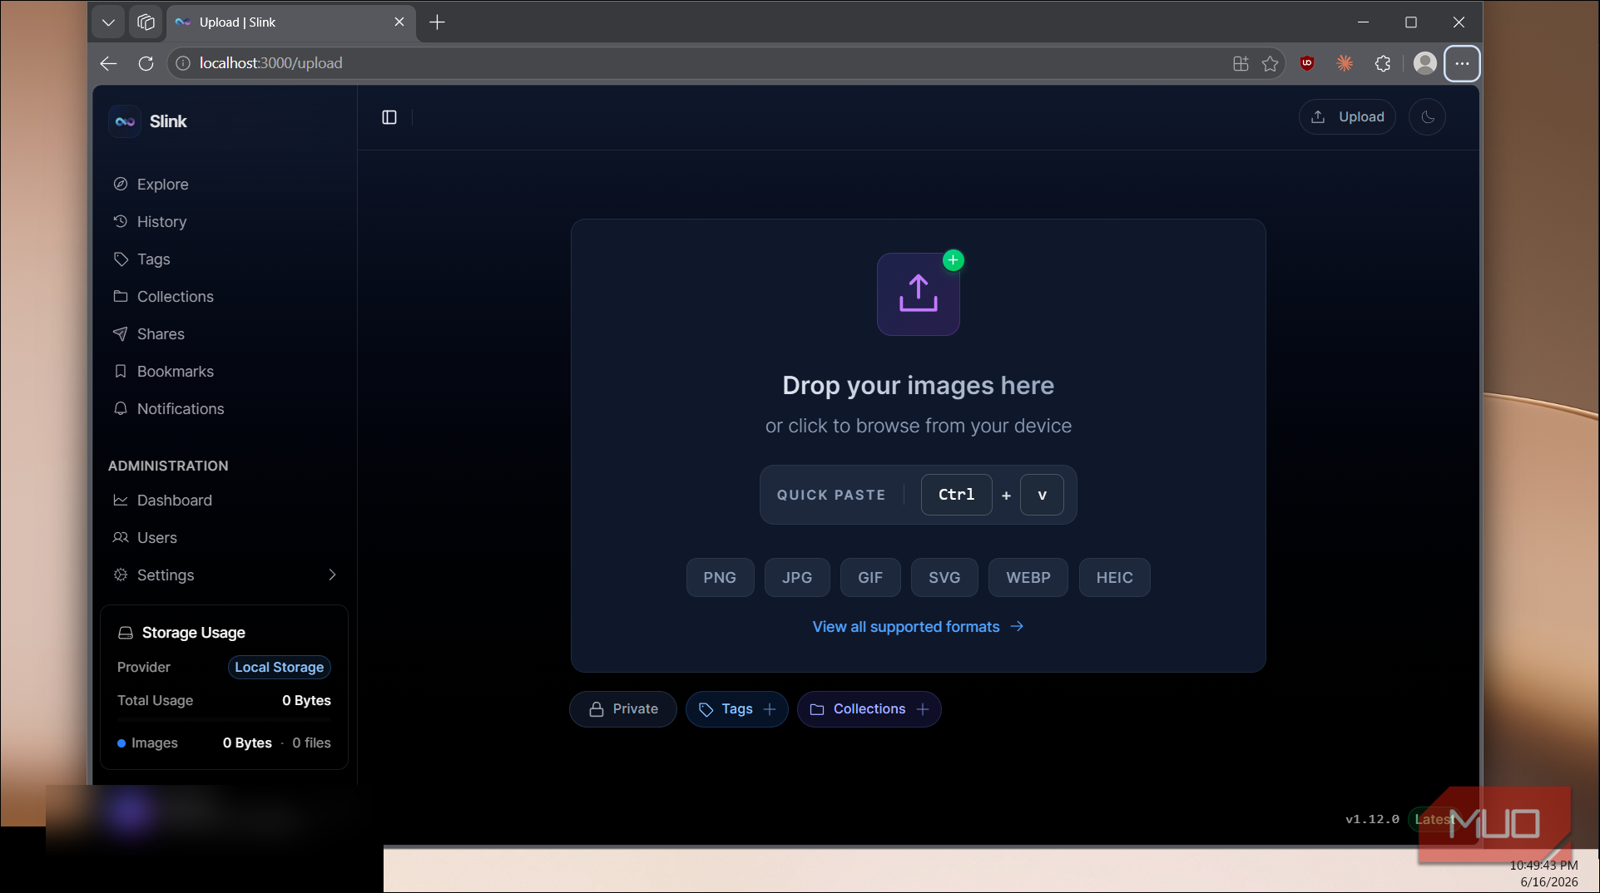This screenshot has height=893, width=1600.
Task: Open a new browser tab
Action: click(x=437, y=22)
